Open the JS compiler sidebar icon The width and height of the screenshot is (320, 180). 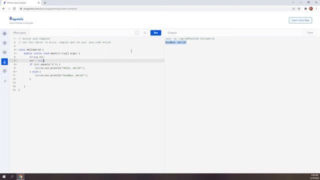pyautogui.click(x=5, y=81)
